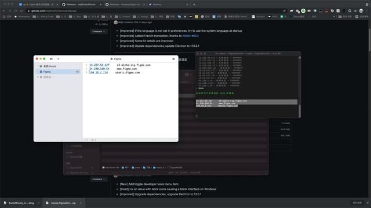The height and width of the screenshot is (208, 371).
Task: Select the system Hosts item in sidebar
Action: click(50, 66)
